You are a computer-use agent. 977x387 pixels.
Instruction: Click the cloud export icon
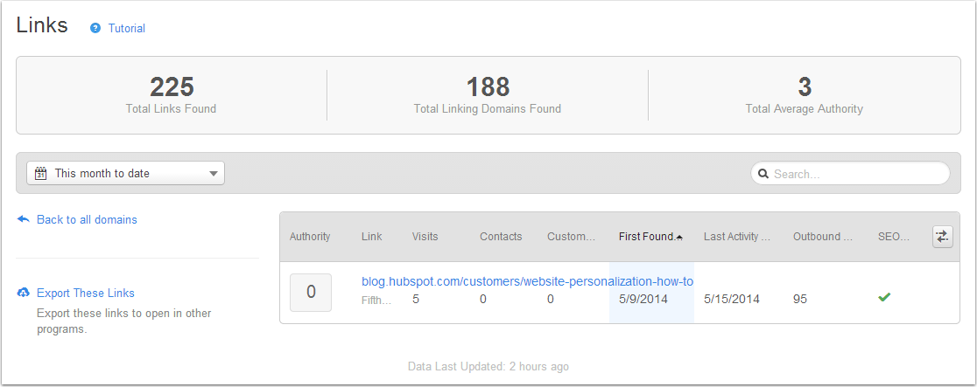click(x=24, y=293)
